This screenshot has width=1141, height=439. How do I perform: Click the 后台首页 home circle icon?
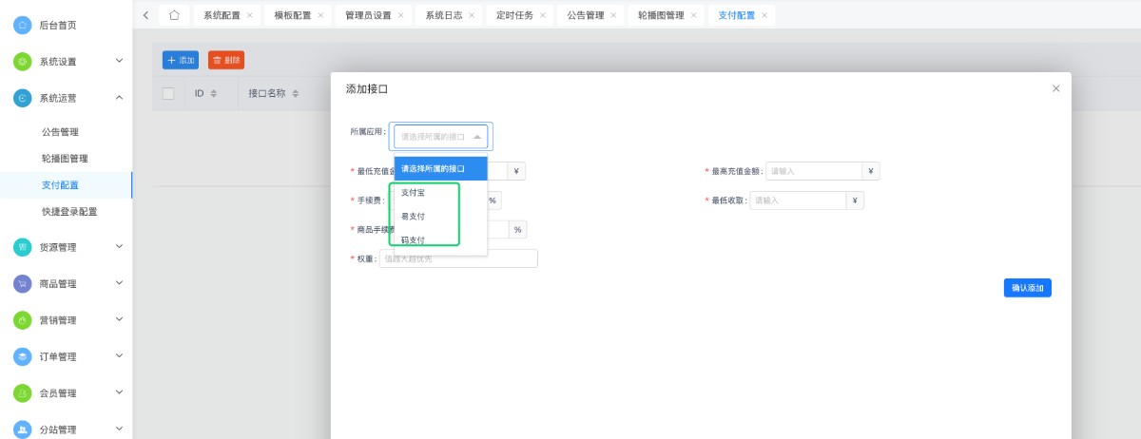coord(23,26)
